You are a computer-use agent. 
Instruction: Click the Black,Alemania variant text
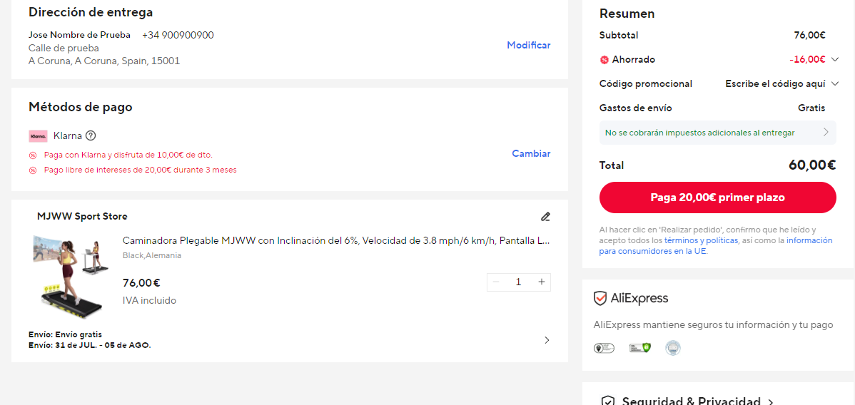pyautogui.click(x=152, y=255)
